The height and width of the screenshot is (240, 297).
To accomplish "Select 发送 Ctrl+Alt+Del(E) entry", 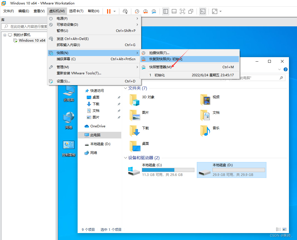I will tap(94, 39).
